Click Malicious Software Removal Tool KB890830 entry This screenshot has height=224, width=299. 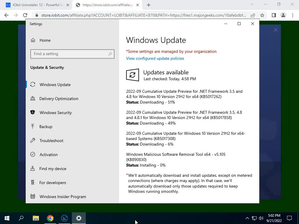click(175, 157)
